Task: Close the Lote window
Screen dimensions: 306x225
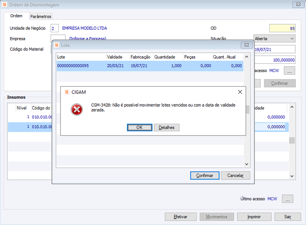Action: 246,45
